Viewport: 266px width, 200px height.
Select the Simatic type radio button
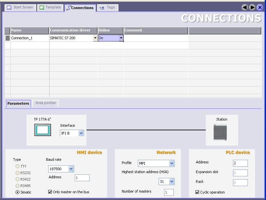17,192
